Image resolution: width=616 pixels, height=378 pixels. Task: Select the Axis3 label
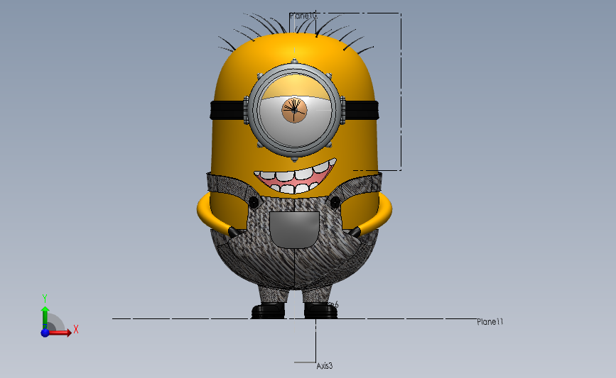tap(325, 366)
